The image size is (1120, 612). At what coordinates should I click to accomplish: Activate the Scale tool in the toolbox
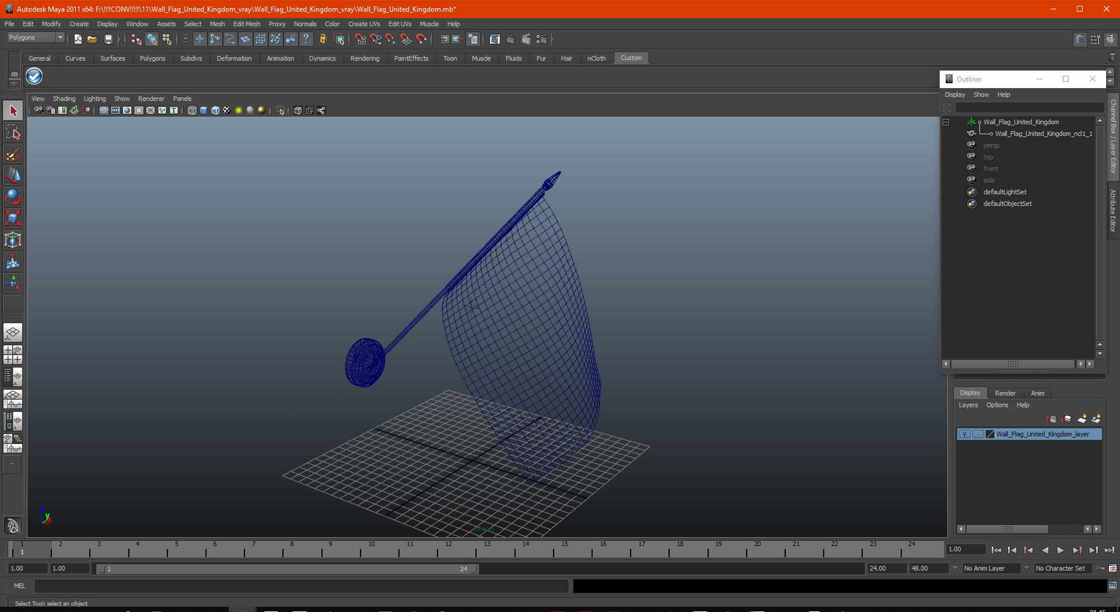click(x=13, y=219)
